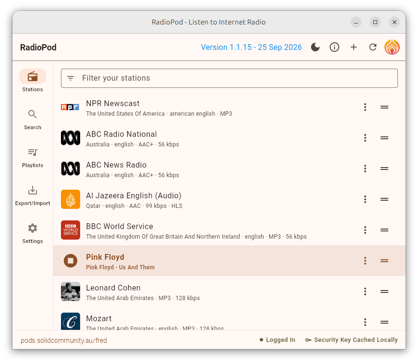This screenshot has height=363, width=418.
Task: Click the reorder handle for Al Jazeera English
Action: coord(384,199)
